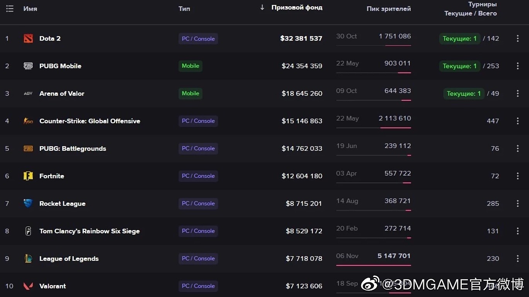The height and width of the screenshot is (297, 529).
Task: Click Текущие: 1 badge in Arena of Valor row
Action: [464, 93]
